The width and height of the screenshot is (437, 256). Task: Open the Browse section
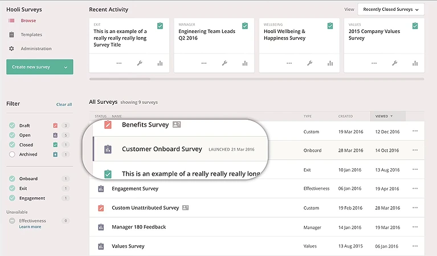28,21
